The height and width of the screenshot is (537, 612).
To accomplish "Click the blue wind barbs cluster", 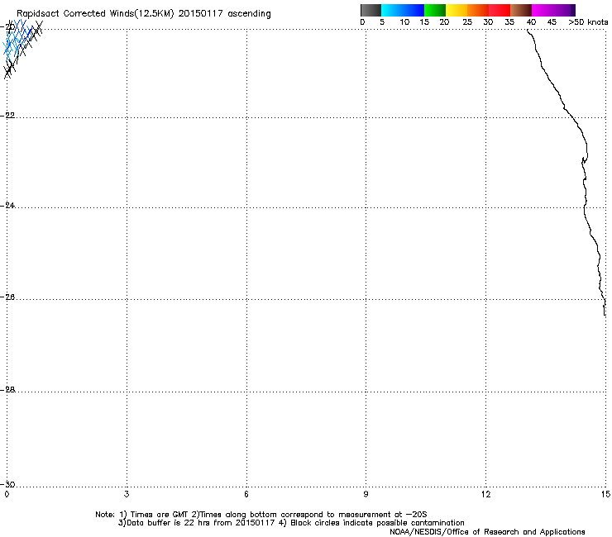I will [x=17, y=41].
